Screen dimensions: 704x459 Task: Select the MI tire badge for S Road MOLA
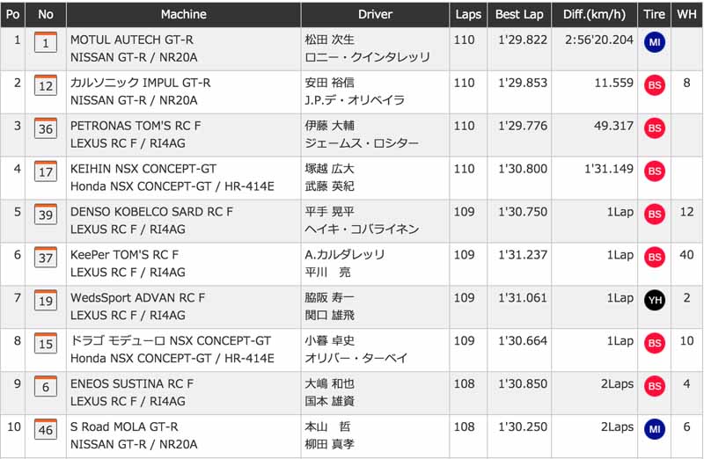point(654,429)
